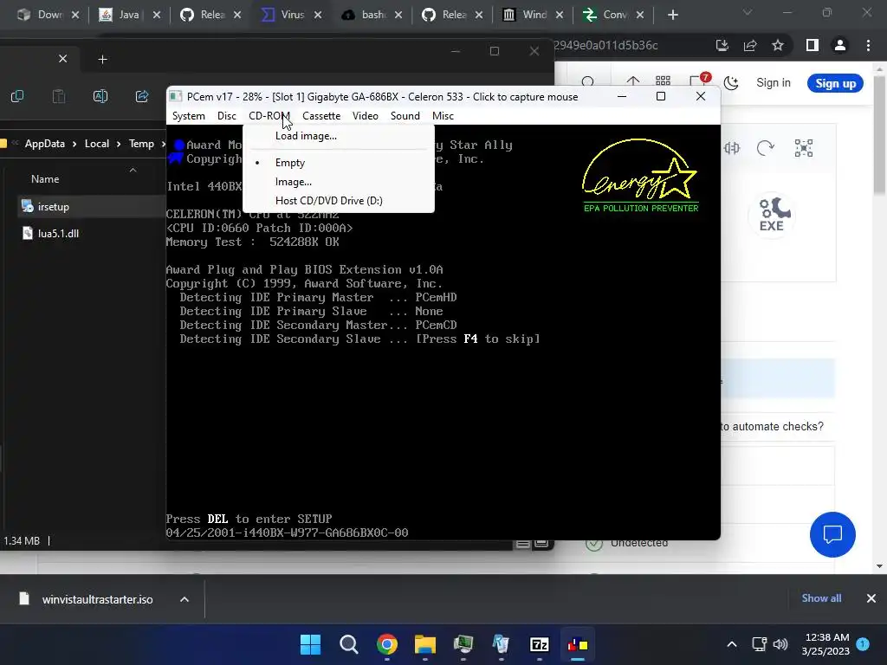Close the current File Explorer tab
Viewport: 887px width, 665px height.
click(x=62, y=59)
